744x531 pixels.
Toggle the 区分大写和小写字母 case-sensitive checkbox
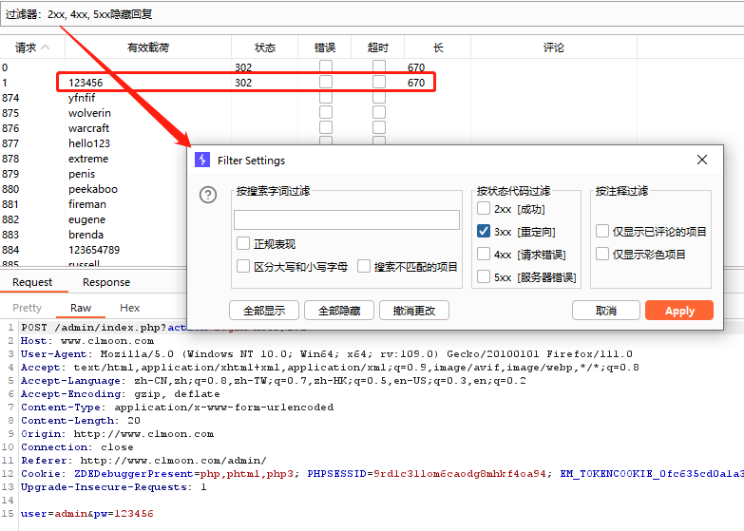(x=244, y=267)
